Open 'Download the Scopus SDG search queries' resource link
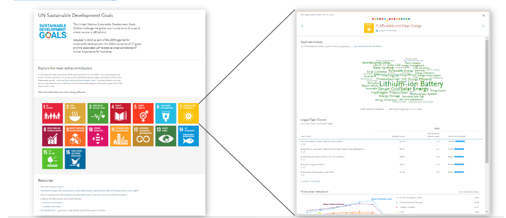The image size is (506, 218). (90, 191)
